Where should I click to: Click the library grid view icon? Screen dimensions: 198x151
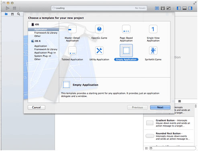[146, 148]
